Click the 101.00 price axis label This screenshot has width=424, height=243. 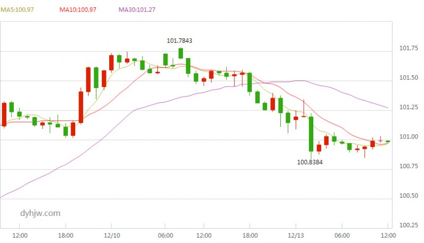pos(408,137)
